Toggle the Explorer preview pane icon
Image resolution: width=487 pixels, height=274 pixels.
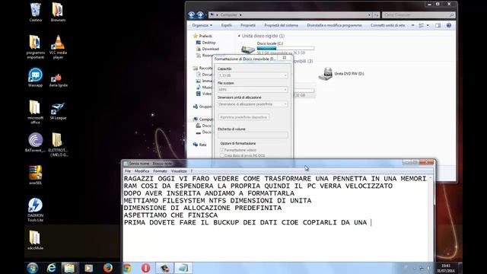pyautogui.click(x=438, y=25)
